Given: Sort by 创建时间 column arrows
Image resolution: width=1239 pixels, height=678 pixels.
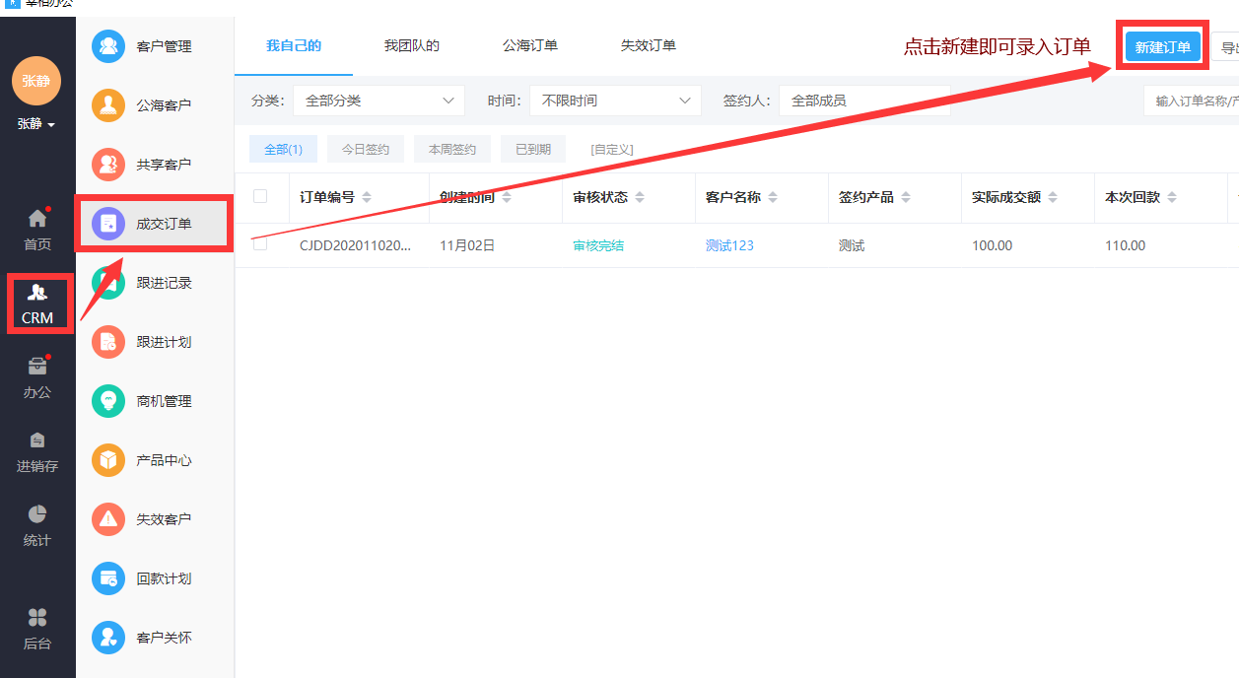Looking at the screenshot, I should coord(507,198).
